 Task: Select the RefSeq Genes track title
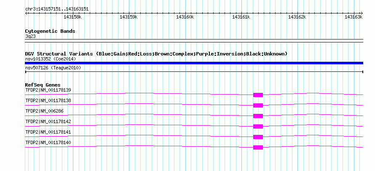pyautogui.click(x=43, y=85)
